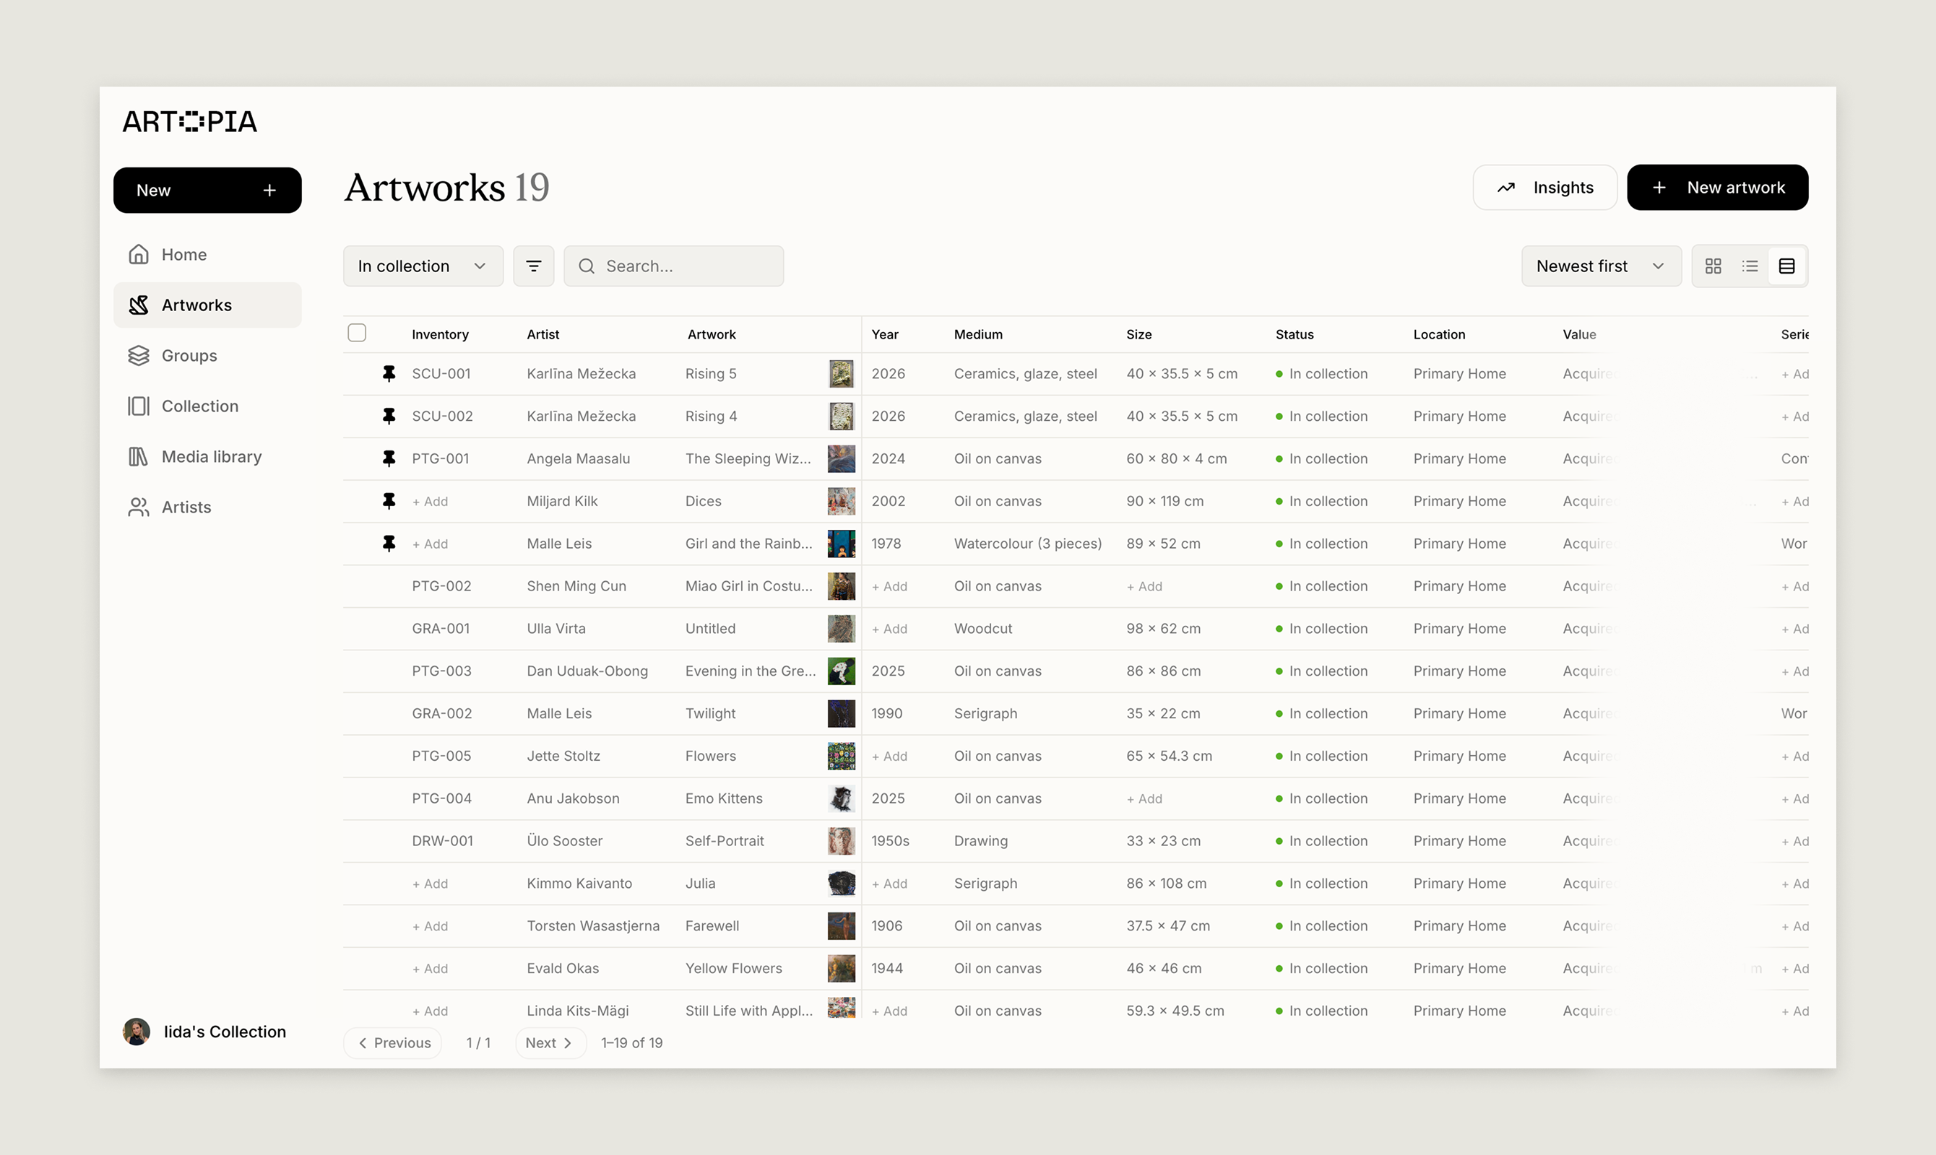The image size is (1936, 1155).
Task: Open thumbnail of Twilight artwork
Action: point(841,714)
